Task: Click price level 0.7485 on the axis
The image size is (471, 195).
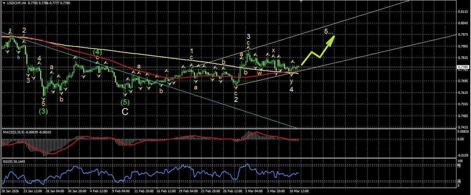Action: [x=463, y=116]
